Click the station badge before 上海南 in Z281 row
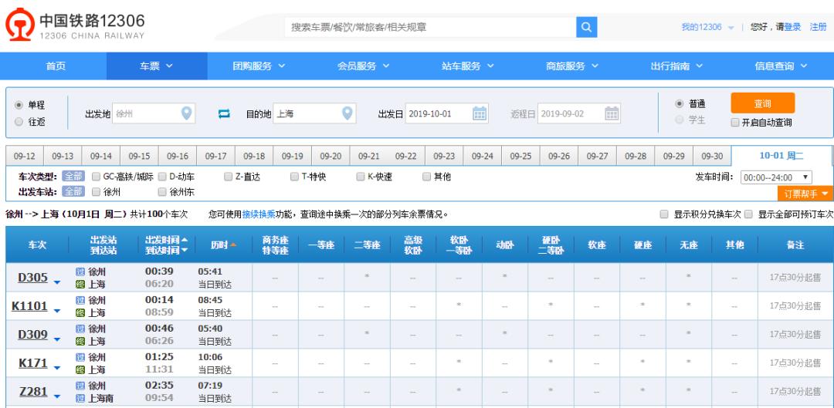 80,398
